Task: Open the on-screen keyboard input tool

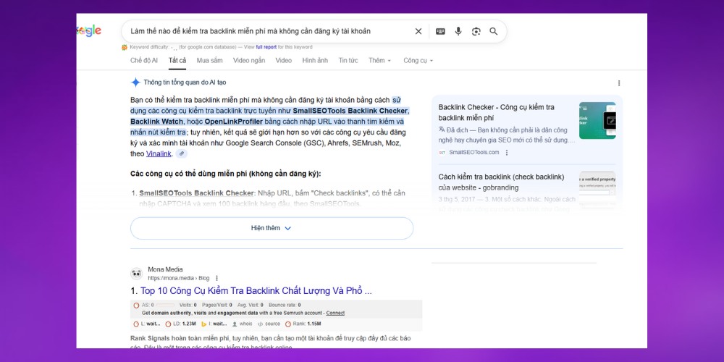Action: pyautogui.click(x=440, y=31)
